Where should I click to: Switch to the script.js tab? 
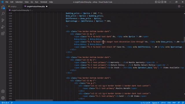pyautogui.click(x=13, y=6)
